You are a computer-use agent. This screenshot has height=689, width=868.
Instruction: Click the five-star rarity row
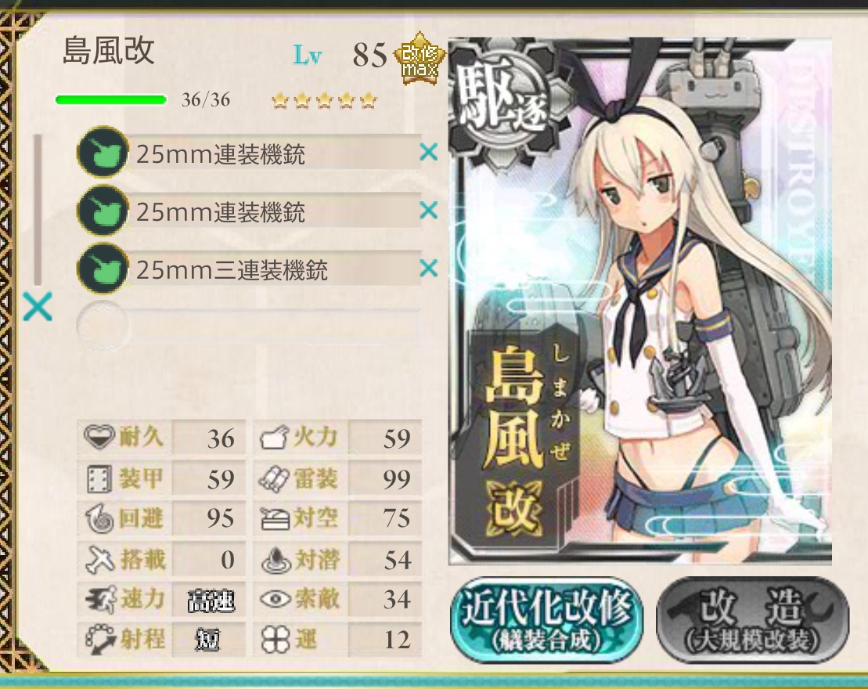pos(324,101)
